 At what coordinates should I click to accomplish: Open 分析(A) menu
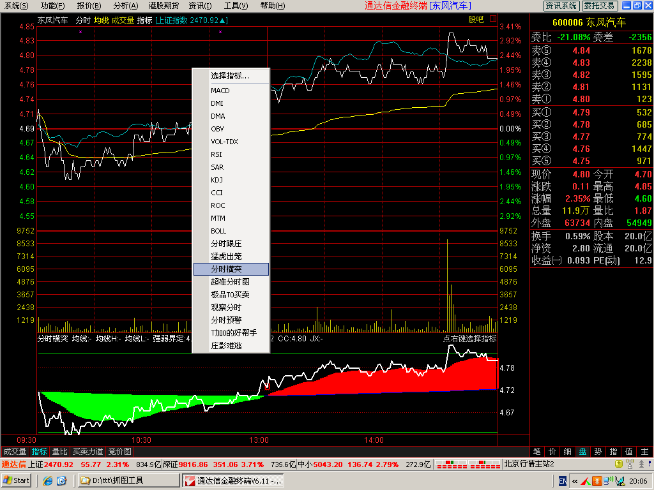point(126,6)
